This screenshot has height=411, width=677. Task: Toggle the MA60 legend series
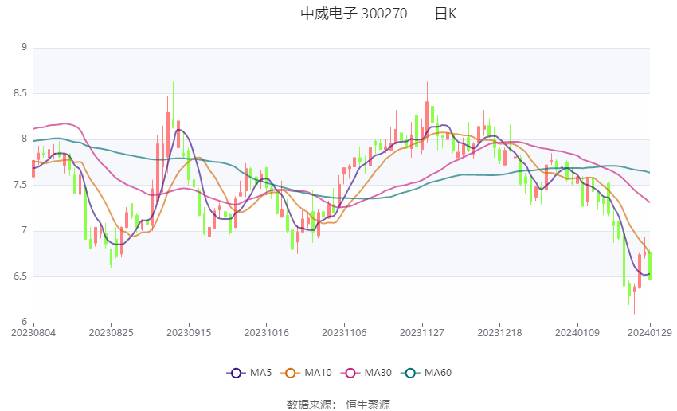tap(426, 373)
